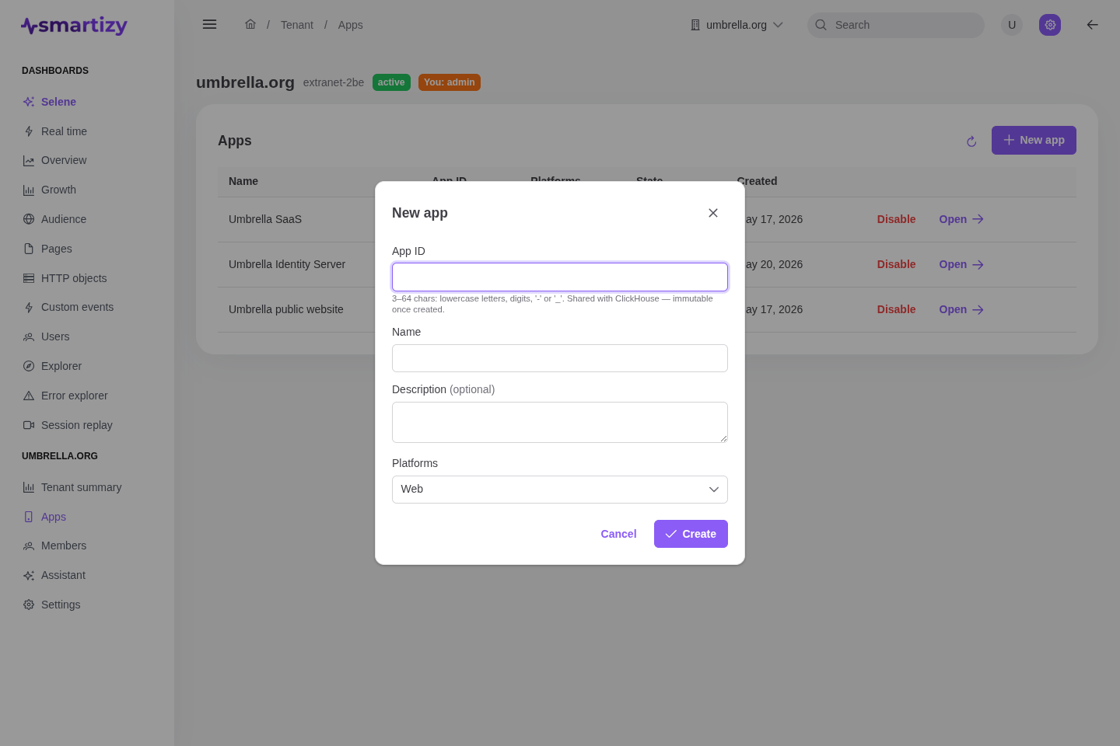The image size is (1120, 746).
Task: Focus the App ID input field
Action: [560, 277]
